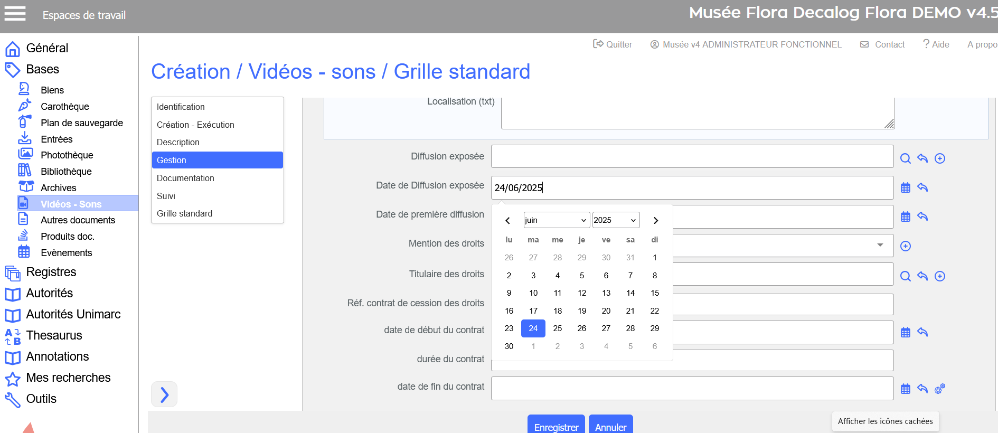Screen dimensions: 998x433
Task: Go to previous month in calendar
Action: [x=507, y=221]
